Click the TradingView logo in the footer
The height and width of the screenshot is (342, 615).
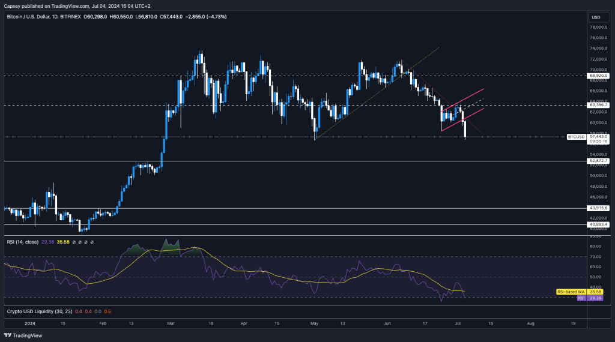[23, 335]
